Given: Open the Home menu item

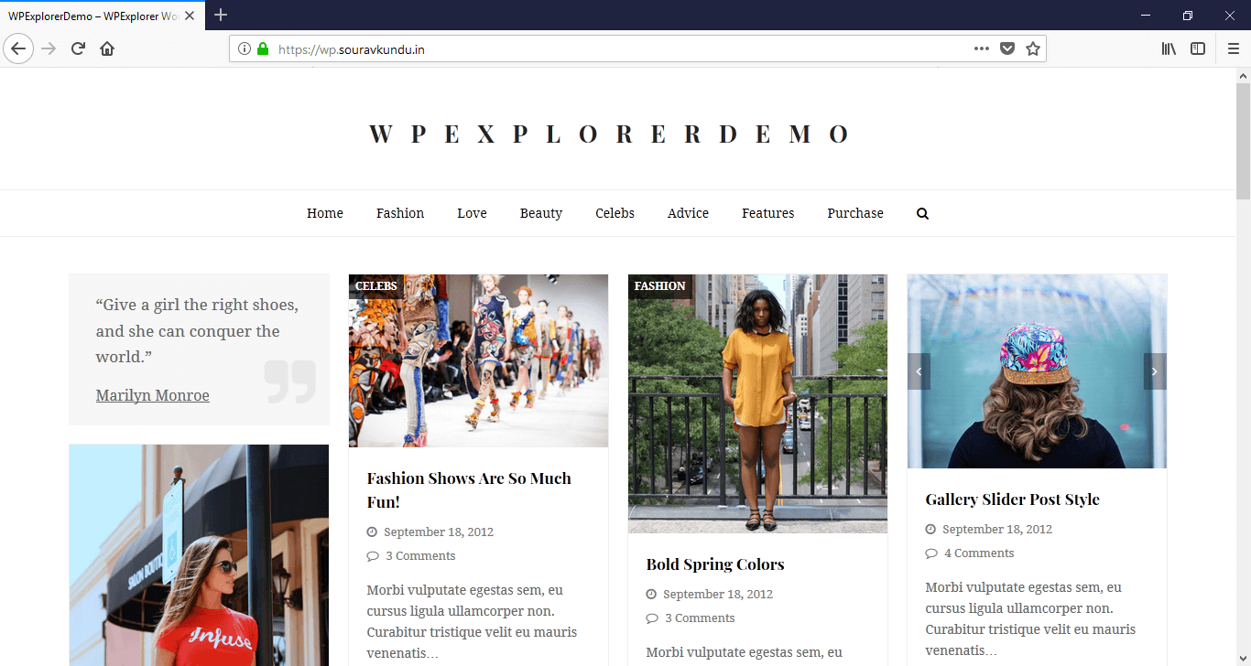Looking at the screenshot, I should (325, 213).
